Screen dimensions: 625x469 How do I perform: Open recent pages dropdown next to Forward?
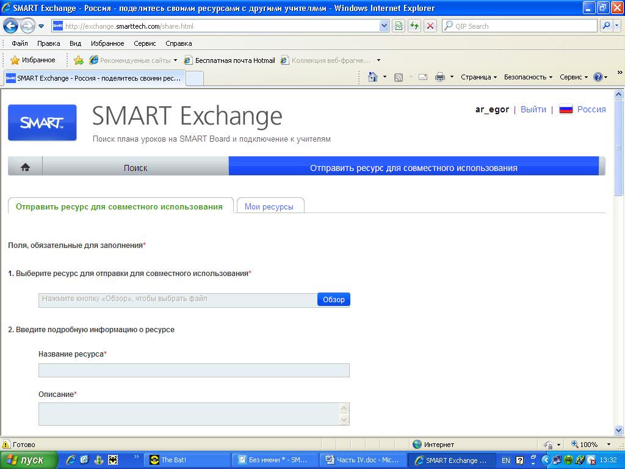click(x=41, y=26)
